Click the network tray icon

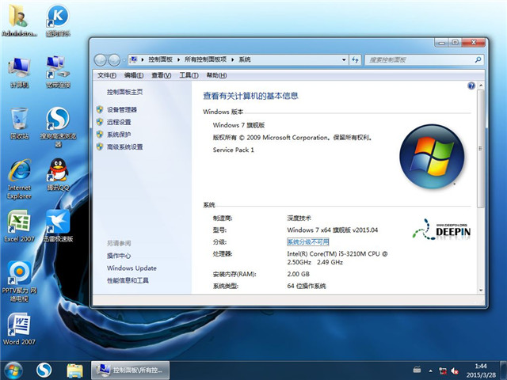(442, 370)
